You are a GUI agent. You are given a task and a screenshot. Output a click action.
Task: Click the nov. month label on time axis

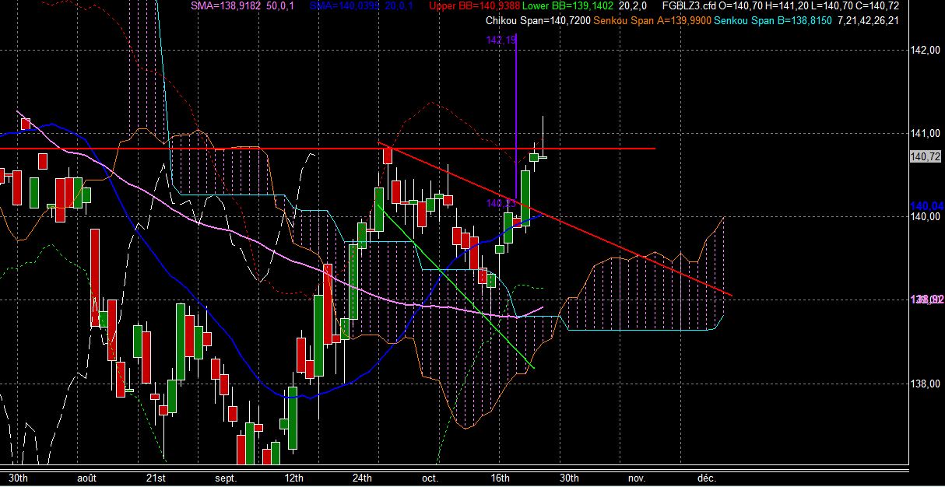(638, 478)
